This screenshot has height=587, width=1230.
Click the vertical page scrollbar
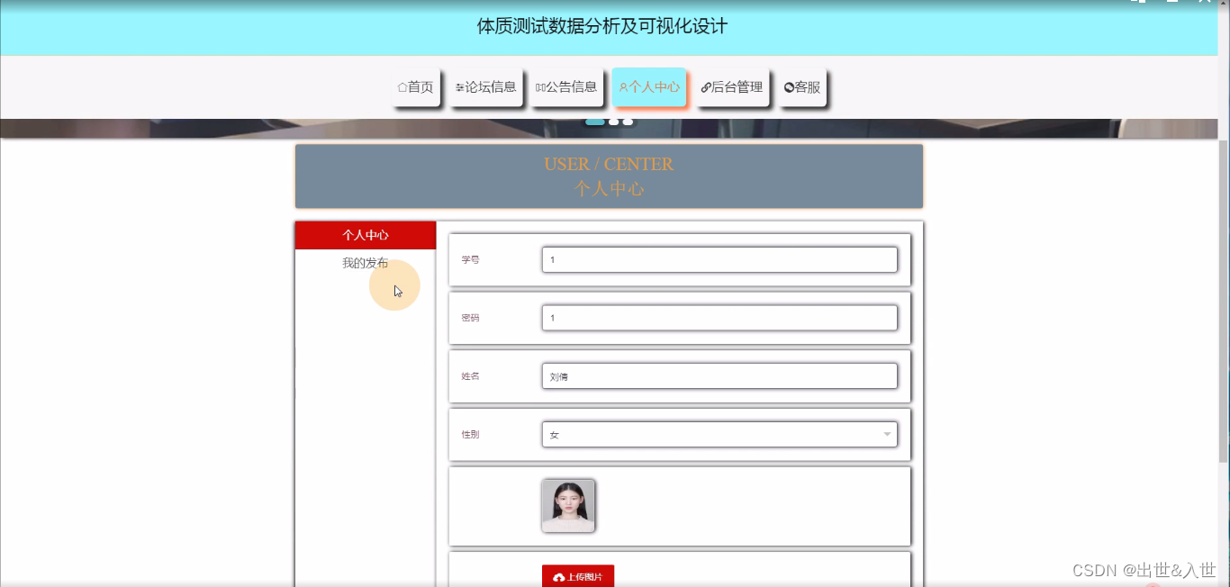point(1224,302)
